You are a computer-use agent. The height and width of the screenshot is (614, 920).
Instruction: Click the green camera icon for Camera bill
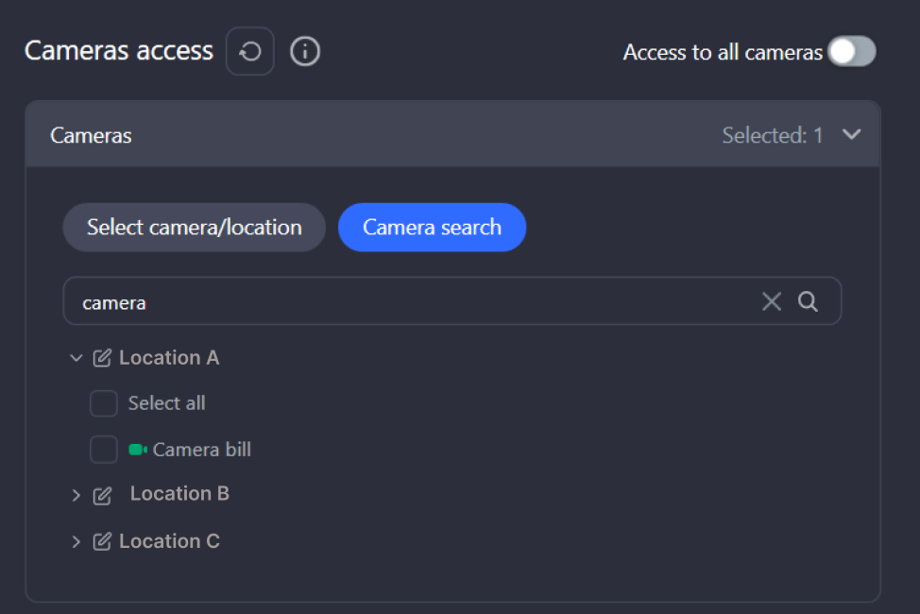point(138,450)
